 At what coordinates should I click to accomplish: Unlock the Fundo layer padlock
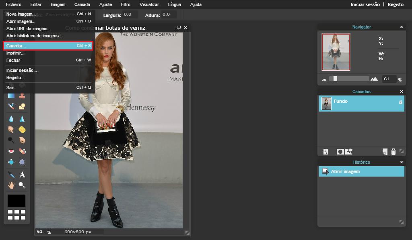(400, 102)
